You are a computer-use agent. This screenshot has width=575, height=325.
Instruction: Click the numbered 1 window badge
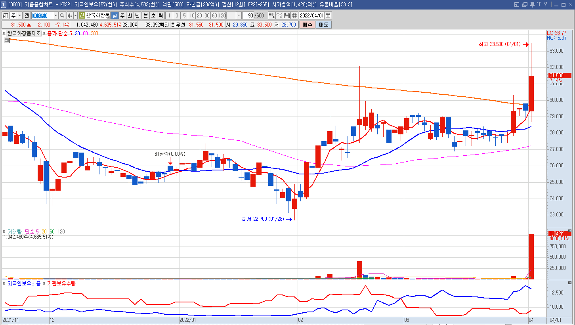click(3, 4)
